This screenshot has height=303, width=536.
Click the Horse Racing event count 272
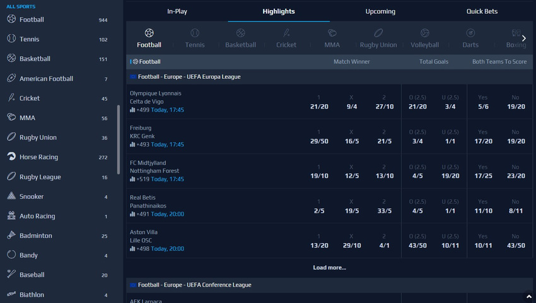tap(103, 157)
